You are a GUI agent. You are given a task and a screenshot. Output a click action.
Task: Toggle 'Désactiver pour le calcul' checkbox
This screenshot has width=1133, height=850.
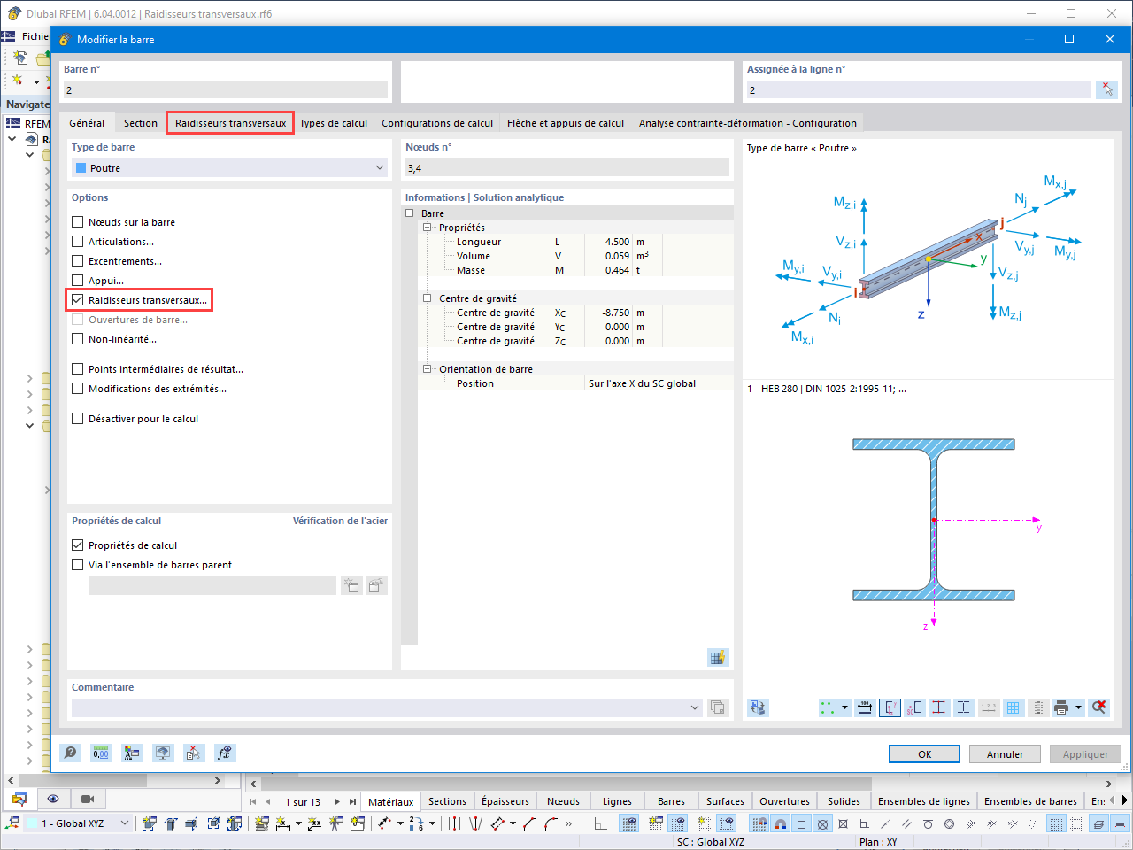pyautogui.click(x=78, y=419)
